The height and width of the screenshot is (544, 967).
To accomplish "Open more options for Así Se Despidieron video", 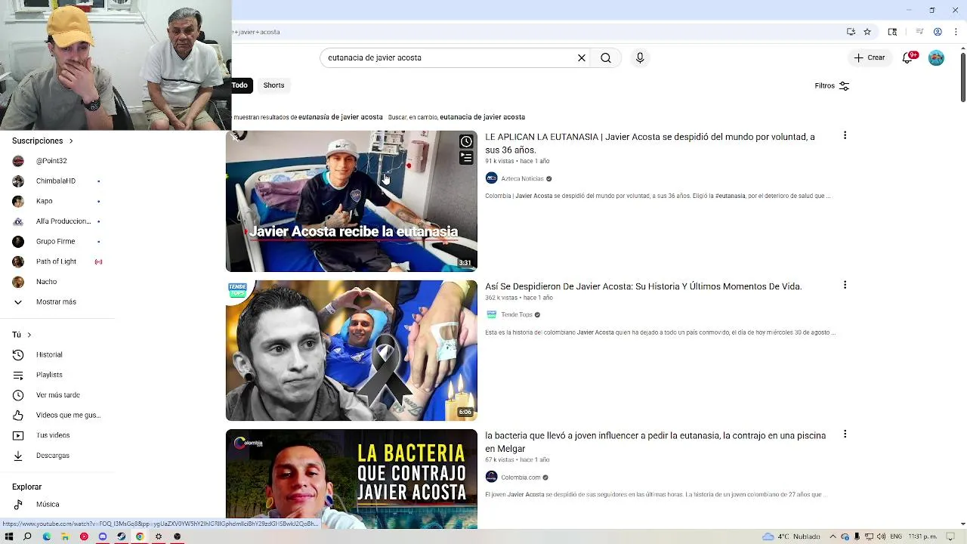I will (845, 285).
